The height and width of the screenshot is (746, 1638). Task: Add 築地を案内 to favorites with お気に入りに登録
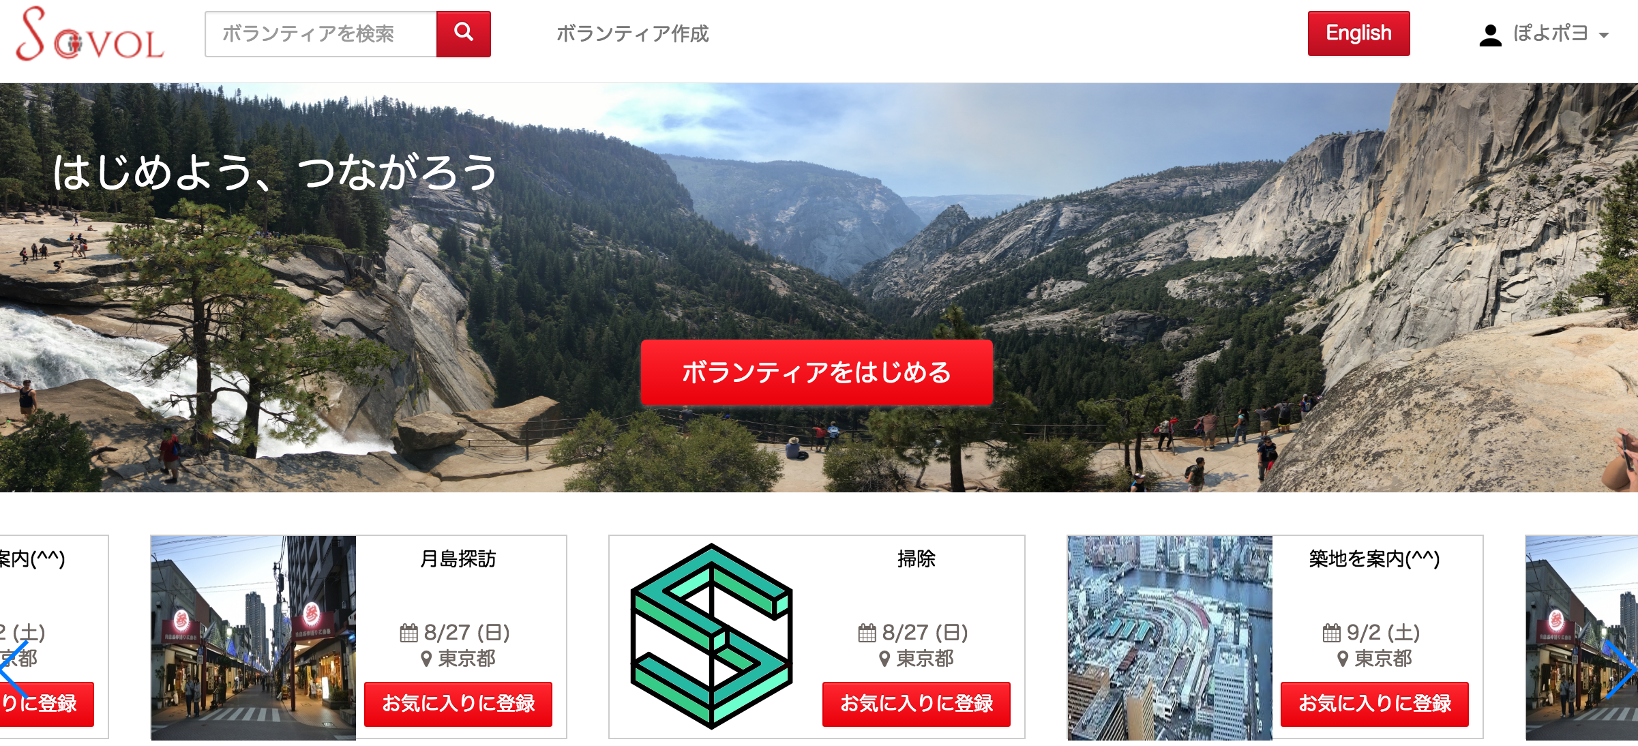point(1375,704)
